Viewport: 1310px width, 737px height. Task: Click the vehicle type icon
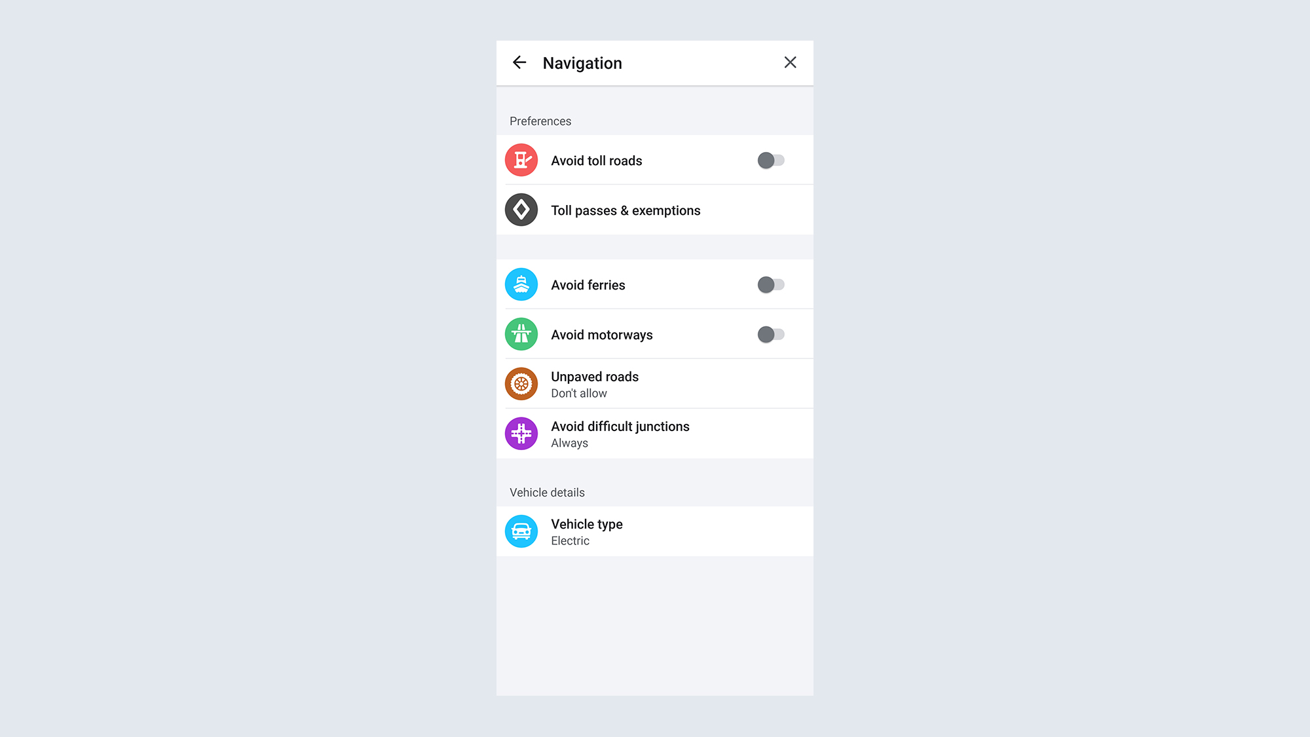click(521, 531)
